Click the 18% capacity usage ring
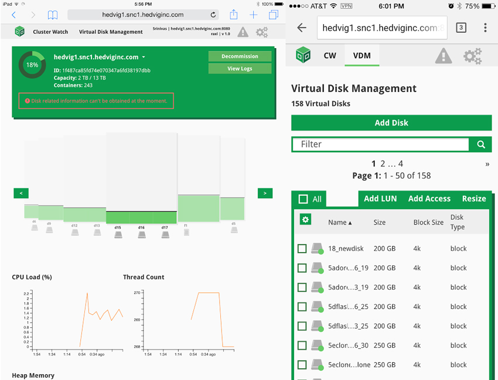 tap(32, 65)
